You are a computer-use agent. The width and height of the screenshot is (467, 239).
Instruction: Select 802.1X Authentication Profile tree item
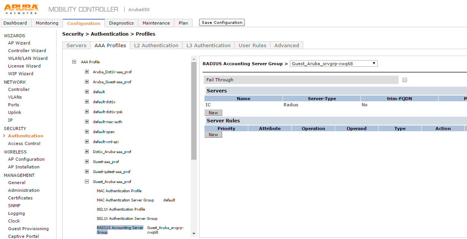121,209
